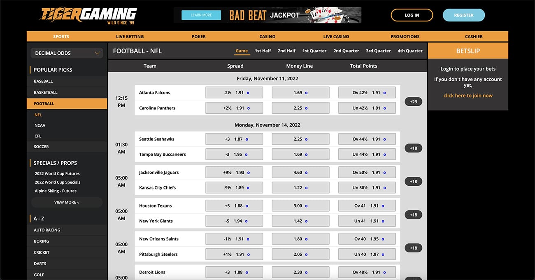Image resolution: width=535 pixels, height=280 pixels.
Task: Pick Under 42½ total points
Action: pos(367,108)
